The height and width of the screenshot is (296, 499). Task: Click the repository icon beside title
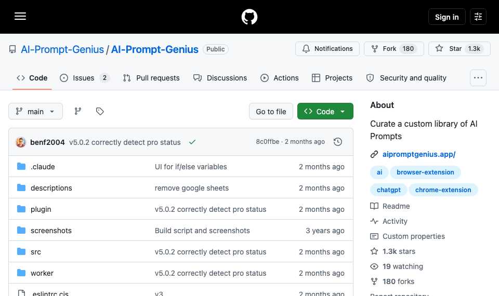coord(12,49)
